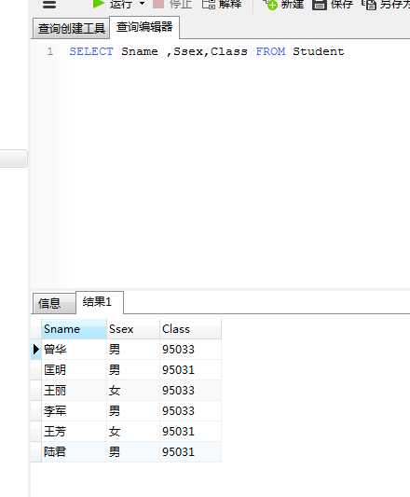The height and width of the screenshot is (497, 410).
Task: Open the 信息 tab
Action: 54,303
